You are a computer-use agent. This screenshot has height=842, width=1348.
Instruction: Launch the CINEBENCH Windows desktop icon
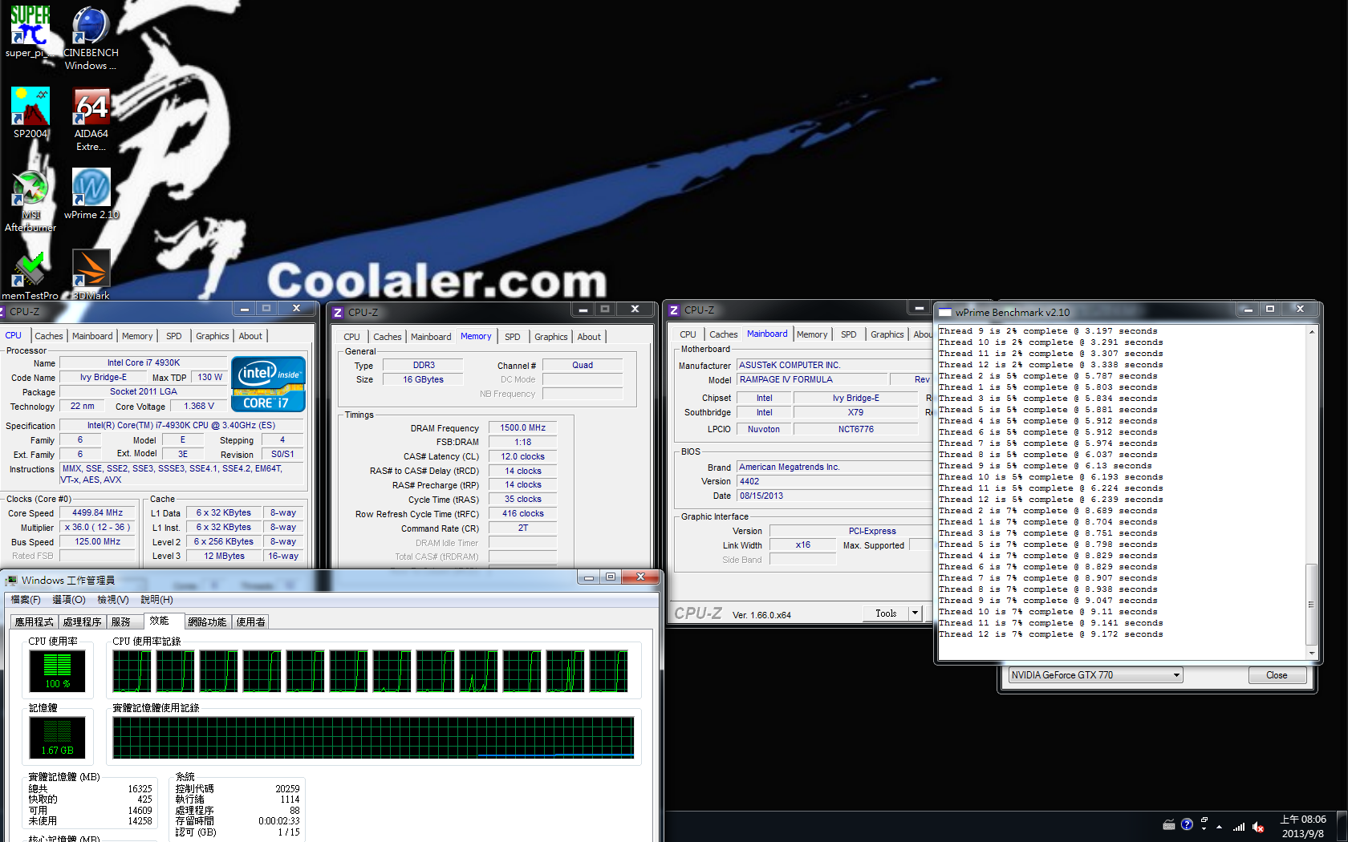point(91,37)
